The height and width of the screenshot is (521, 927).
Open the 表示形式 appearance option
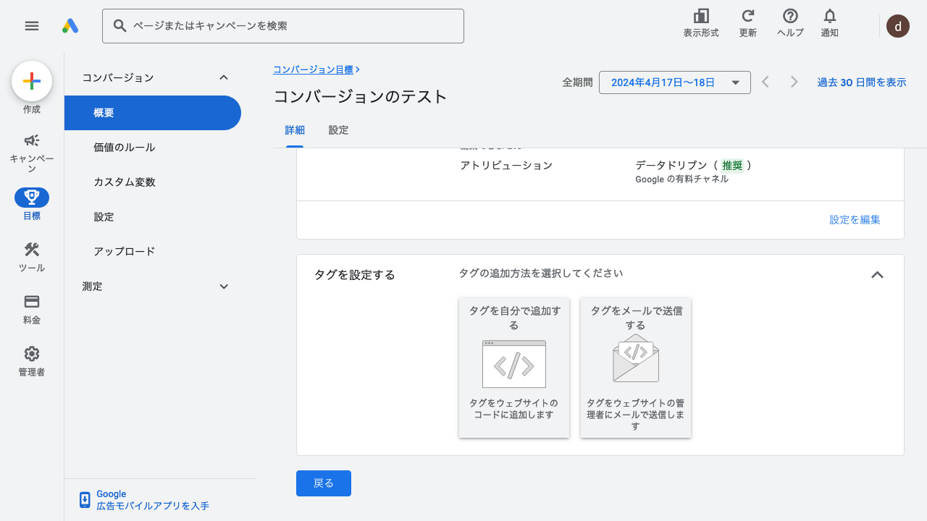pos(701,23)
